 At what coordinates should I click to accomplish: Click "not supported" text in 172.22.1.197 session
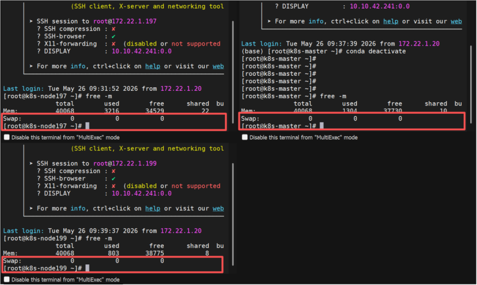(196, 44)
